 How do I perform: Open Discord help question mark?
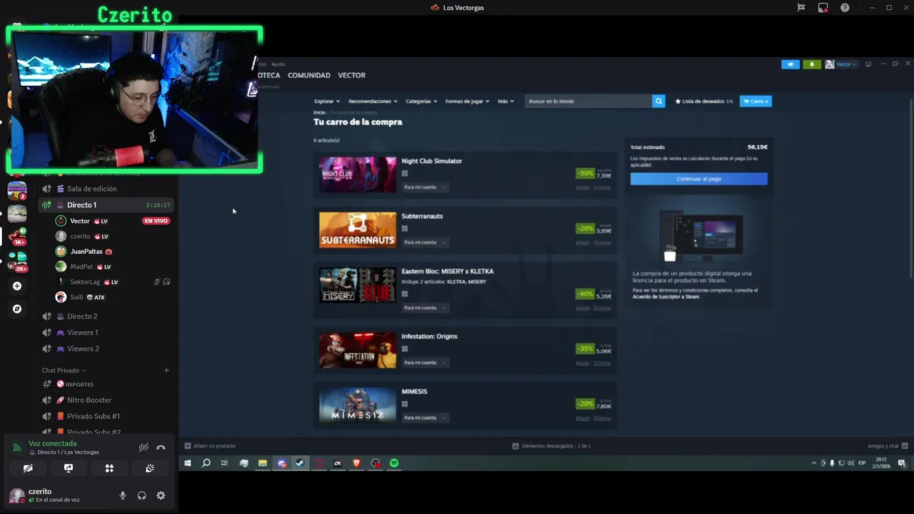[845, 8]
